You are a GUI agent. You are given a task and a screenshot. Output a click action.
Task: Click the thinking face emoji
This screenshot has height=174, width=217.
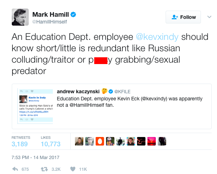pos(105,91)
